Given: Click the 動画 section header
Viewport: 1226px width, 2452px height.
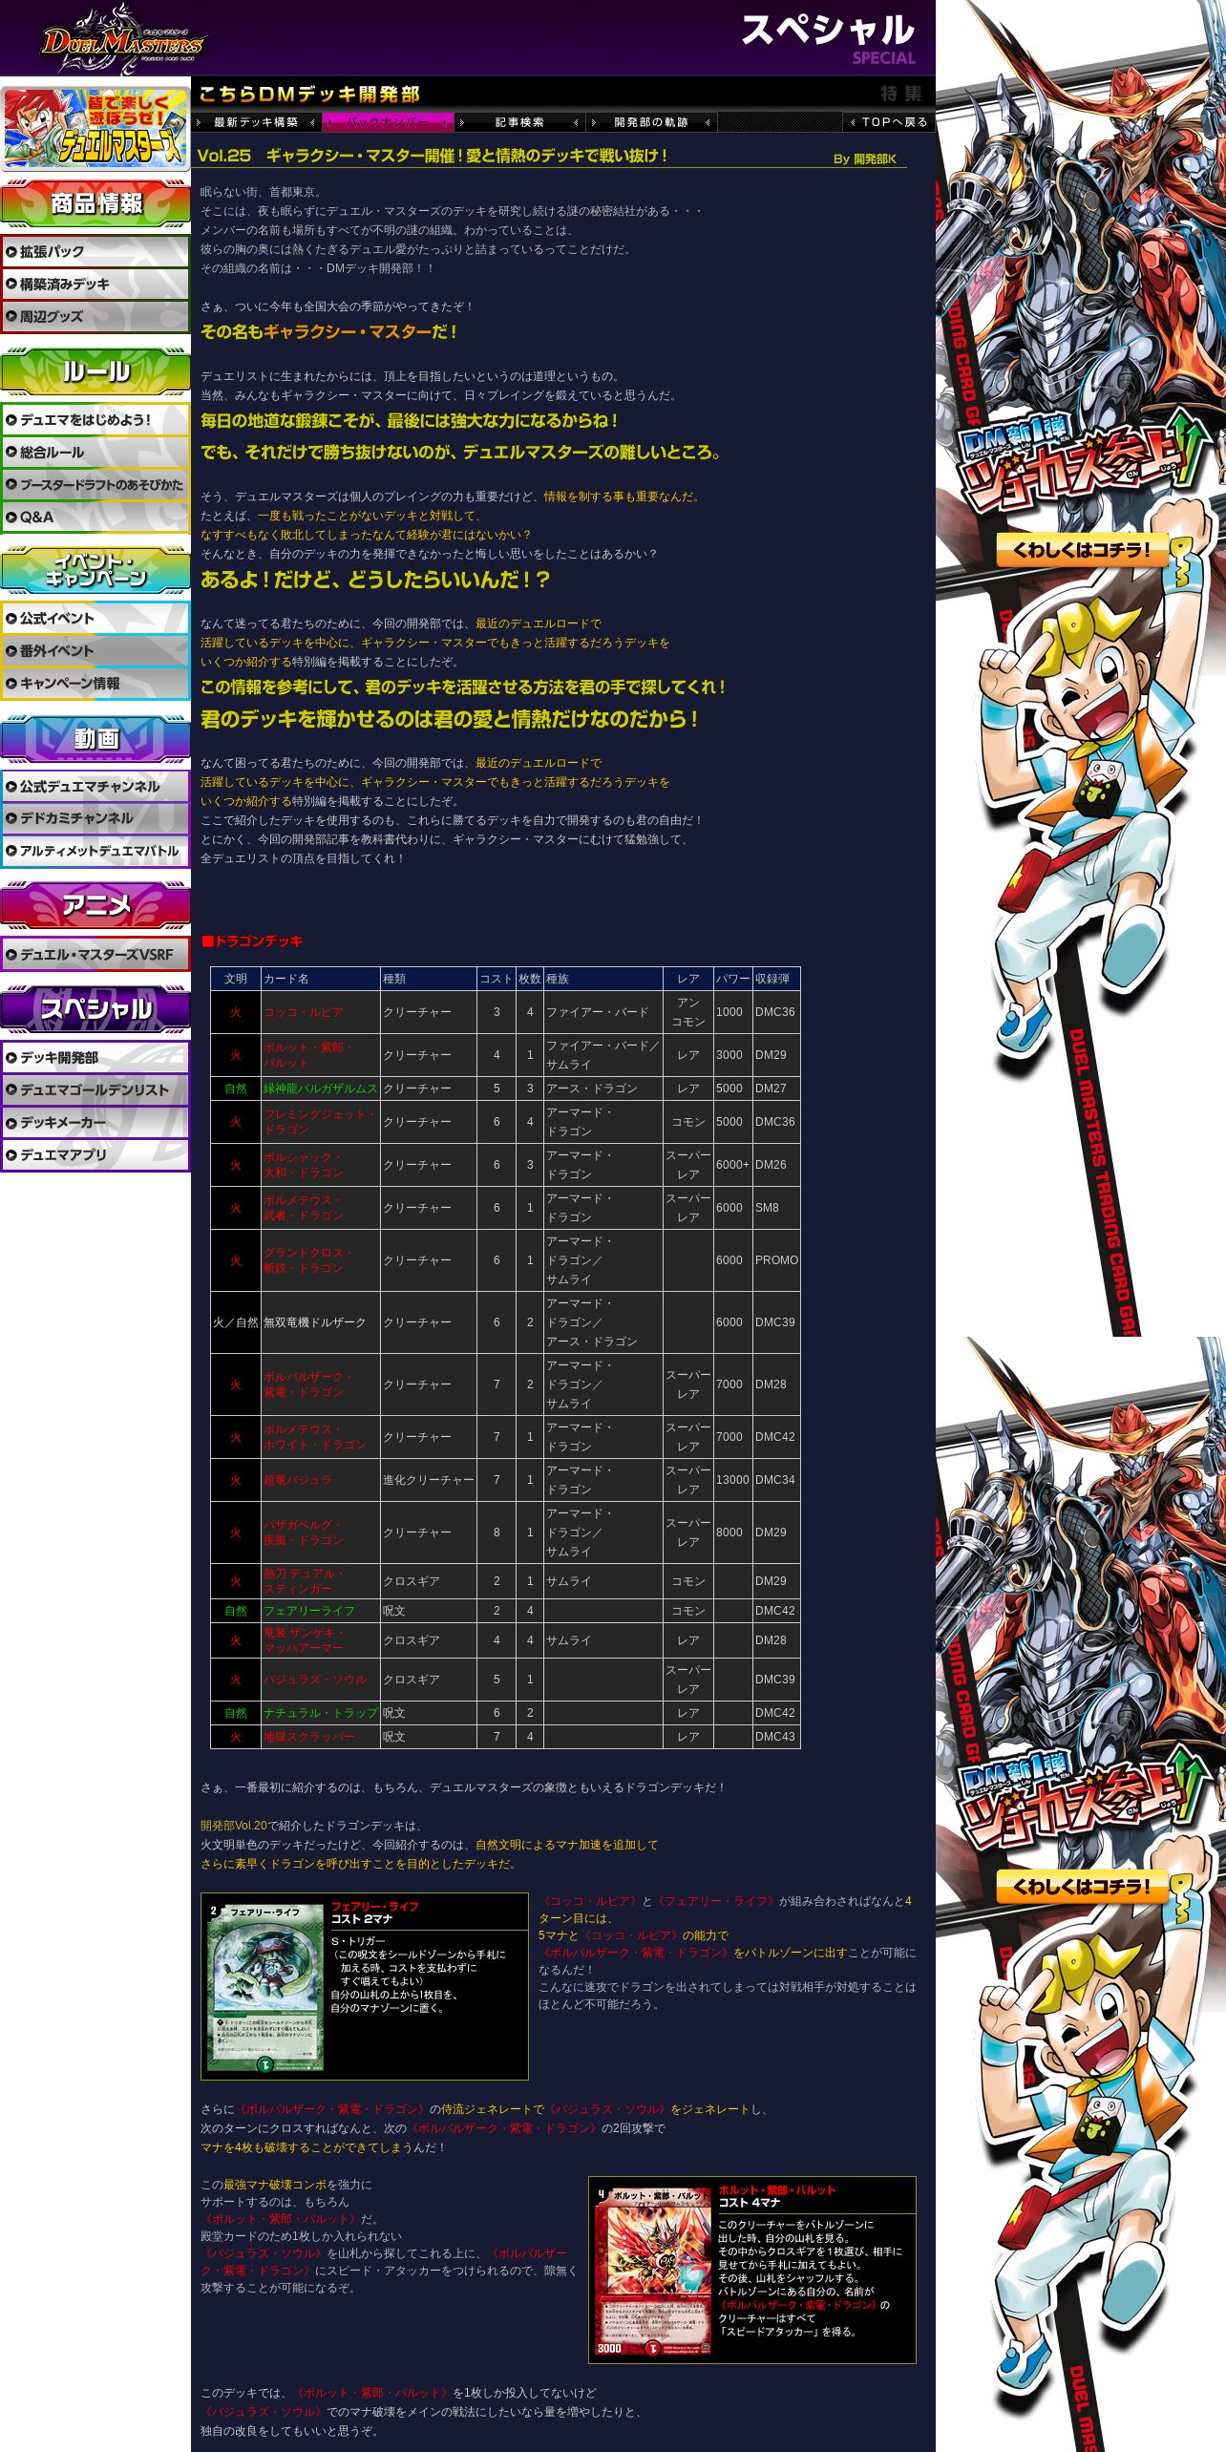Looking at the screenshot, I should point(95,738).
